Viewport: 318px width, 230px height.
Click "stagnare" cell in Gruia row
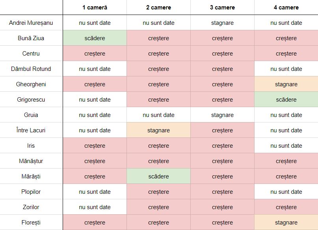(x=222, y=115)
